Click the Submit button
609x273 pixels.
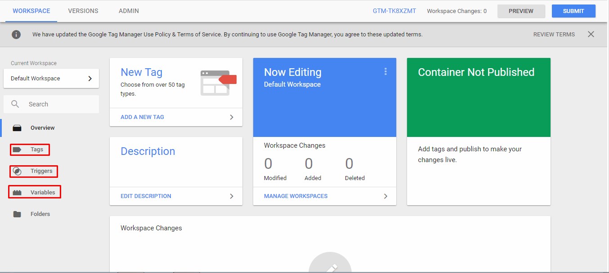(573, 11)
